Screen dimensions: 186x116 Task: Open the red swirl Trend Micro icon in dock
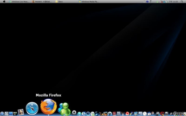pos(127,113)
